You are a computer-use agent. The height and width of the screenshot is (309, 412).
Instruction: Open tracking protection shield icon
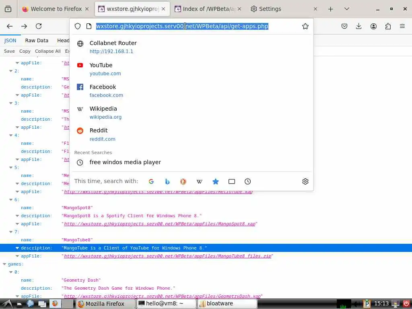click(78, 26)
